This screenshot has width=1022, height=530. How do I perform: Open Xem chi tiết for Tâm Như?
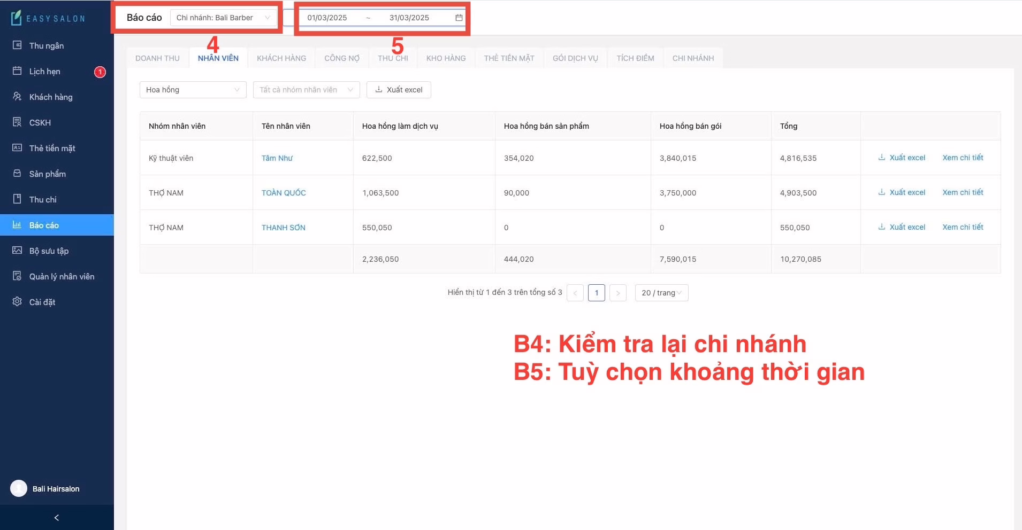point(963,158)
